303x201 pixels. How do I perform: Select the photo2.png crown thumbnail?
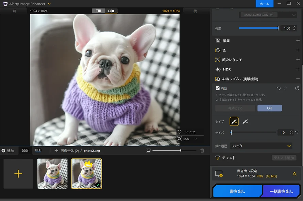86,173
